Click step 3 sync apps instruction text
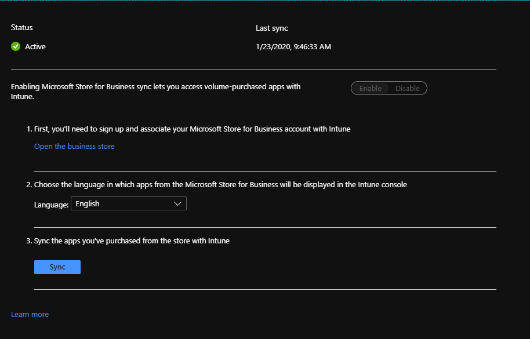This screenshot has height=339, width=530. pyautogui.click(x=128, y=240)
